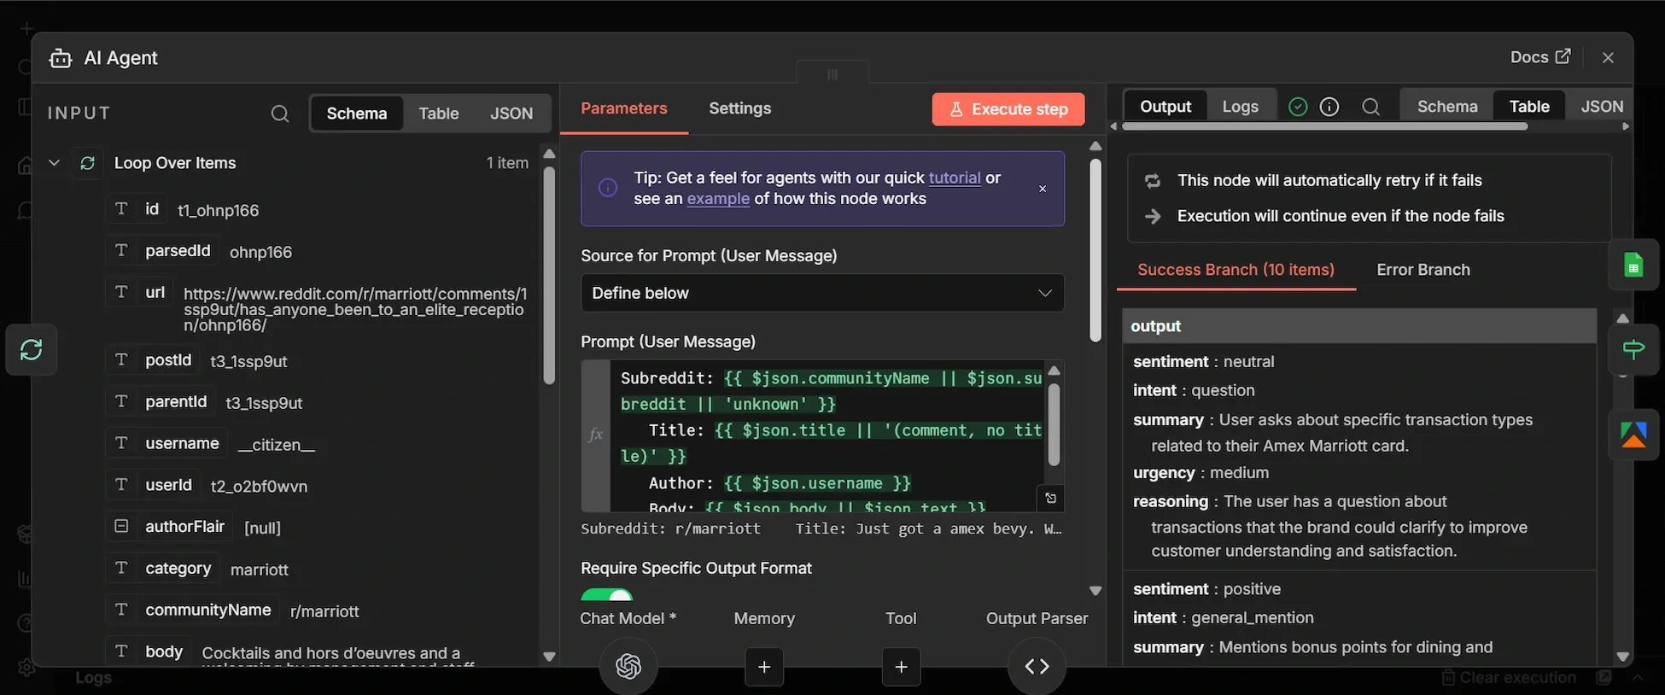Click the tip info icon
Image resolution: width=1665 pixels, height=695 pixels.
[x=608, y=188]
